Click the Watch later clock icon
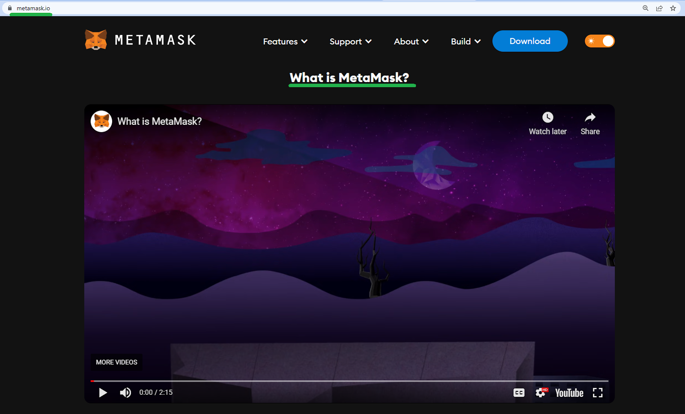Screen dimensions: 685x414 [x=548, y=117]
